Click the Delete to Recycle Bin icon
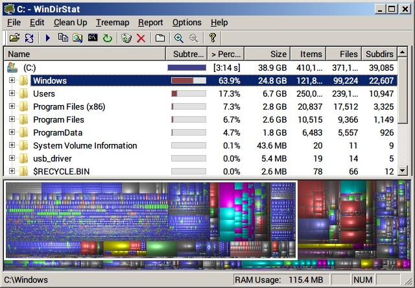 [126, 38]
